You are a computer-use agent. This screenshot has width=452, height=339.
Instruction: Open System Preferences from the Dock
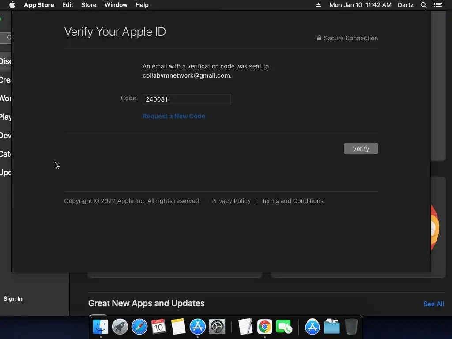coord(217,327)
